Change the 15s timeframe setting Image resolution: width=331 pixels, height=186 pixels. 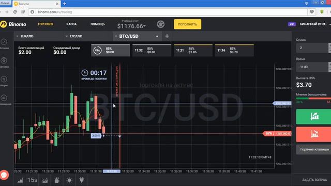click(x=32, y=180)
